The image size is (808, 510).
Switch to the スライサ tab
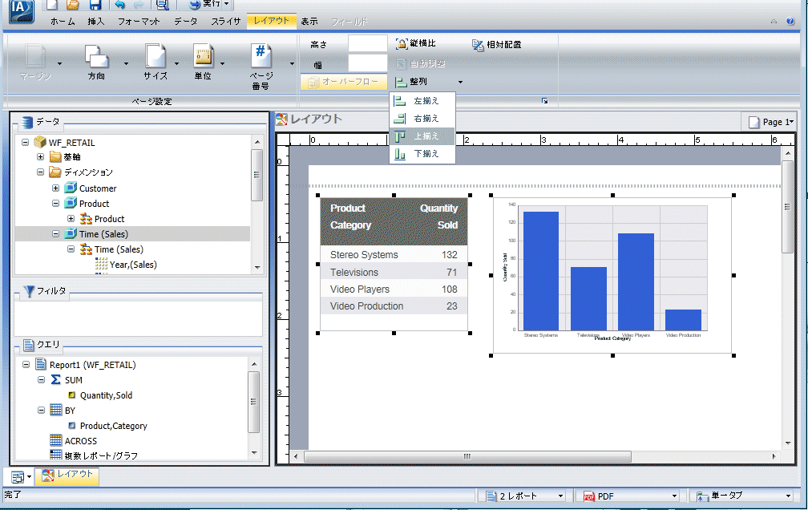tap(226, 21)
